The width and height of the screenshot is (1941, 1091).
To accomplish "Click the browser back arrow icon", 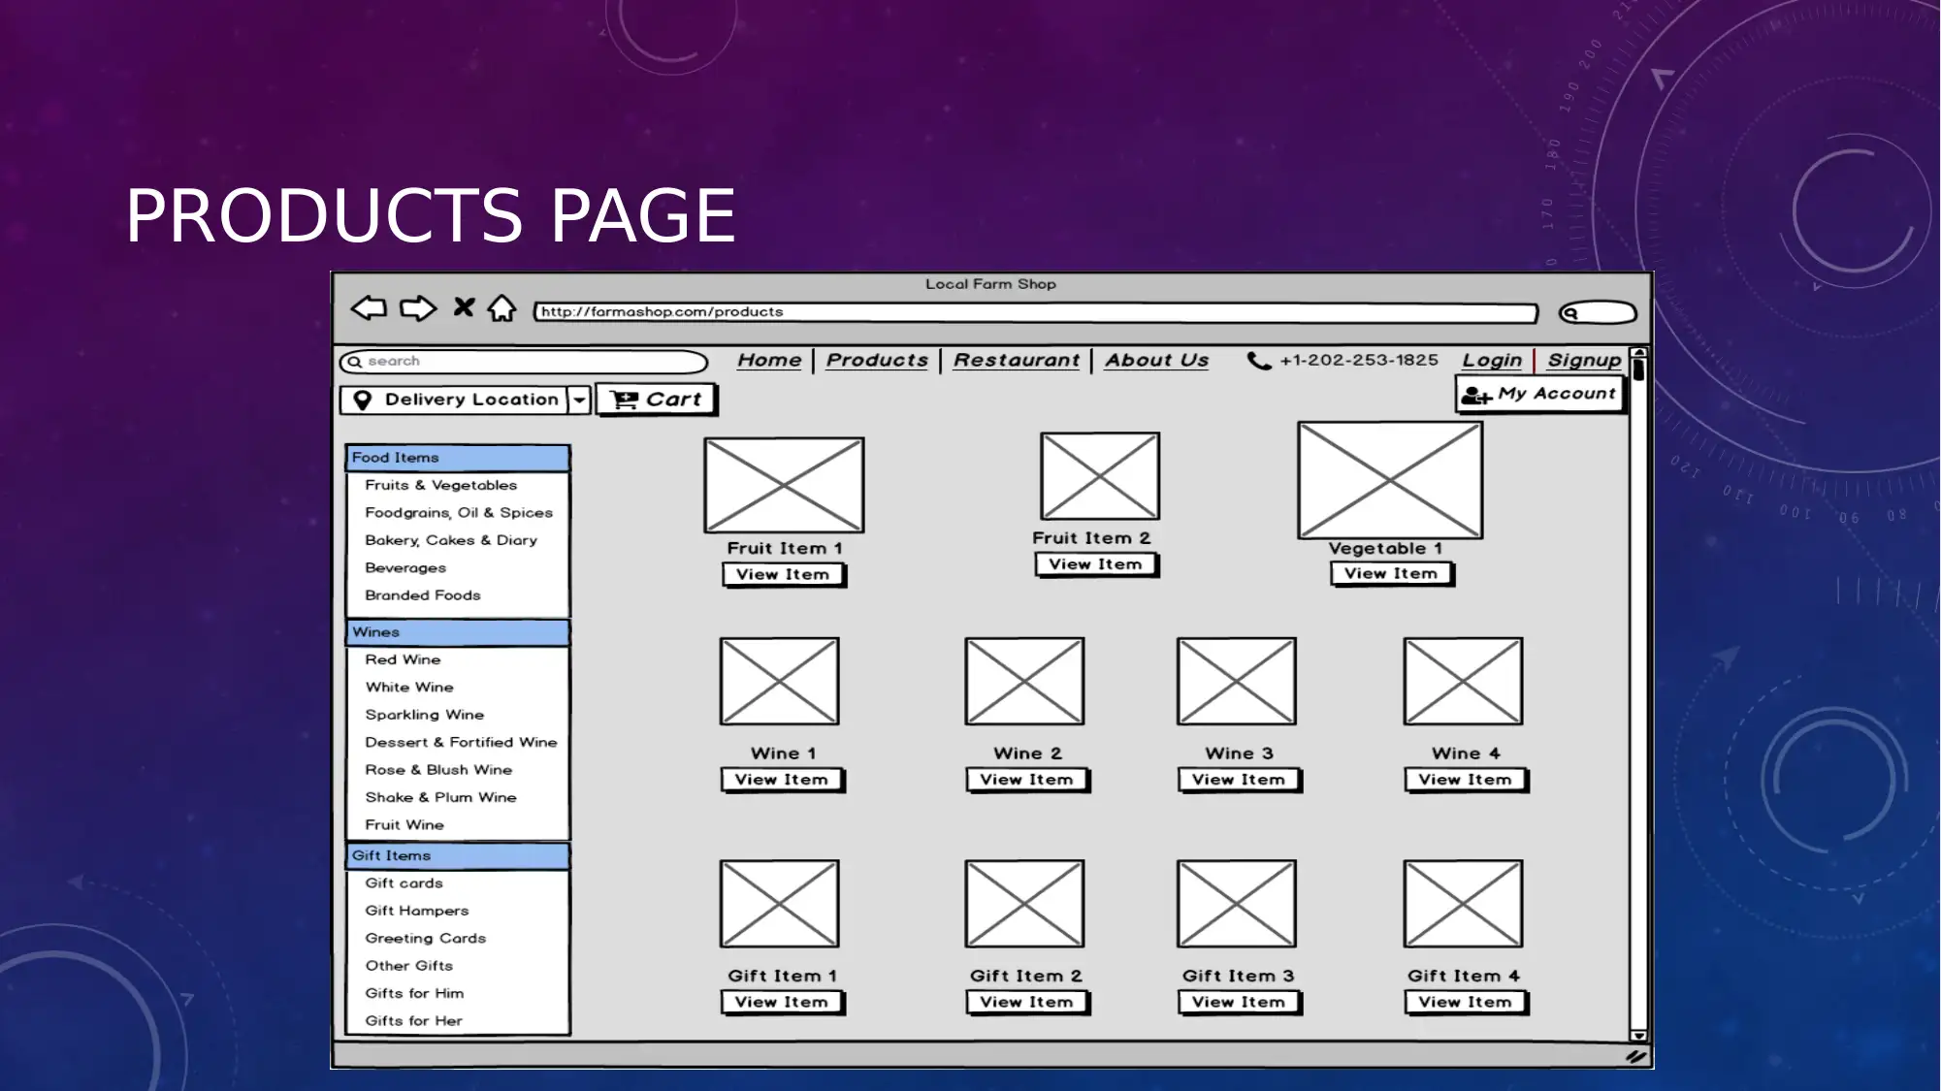I will 368,309.
